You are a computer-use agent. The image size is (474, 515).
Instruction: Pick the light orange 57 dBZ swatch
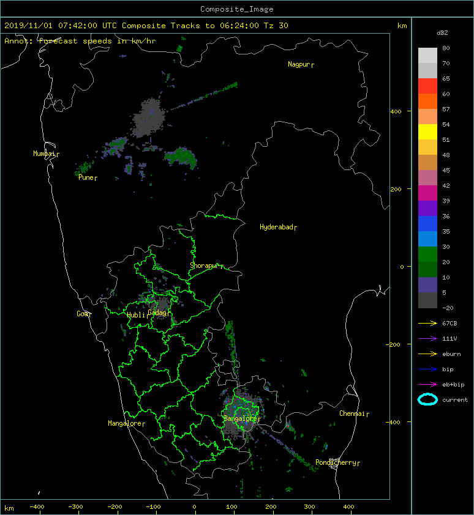(427, 116)
